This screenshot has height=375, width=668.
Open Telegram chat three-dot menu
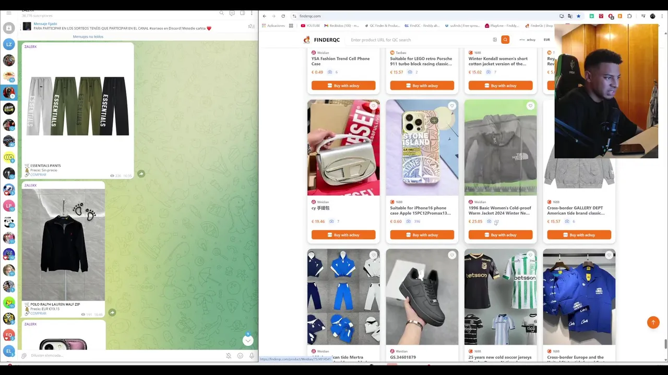coord(252,13)
